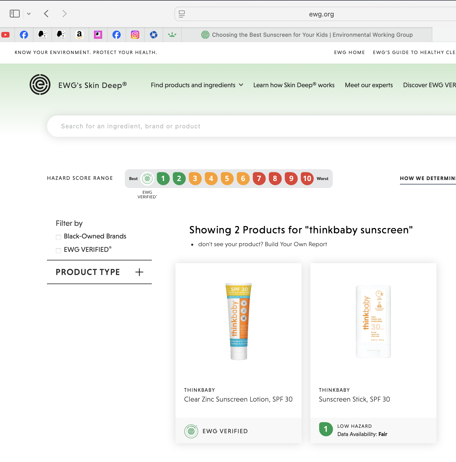The image size is (456, 462).
Task: Click hazard score 9 red circle
Action: 291,179
